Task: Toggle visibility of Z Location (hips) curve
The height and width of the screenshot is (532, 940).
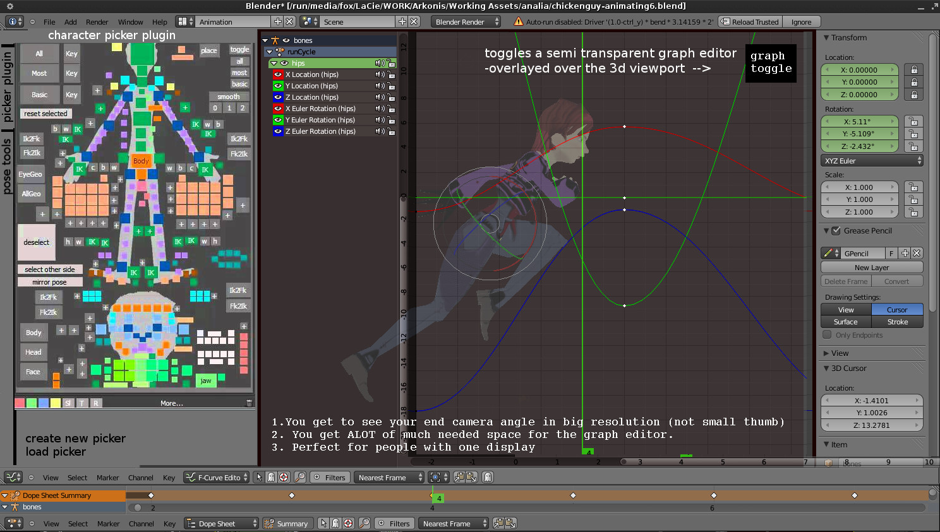Action: (277, 97)
